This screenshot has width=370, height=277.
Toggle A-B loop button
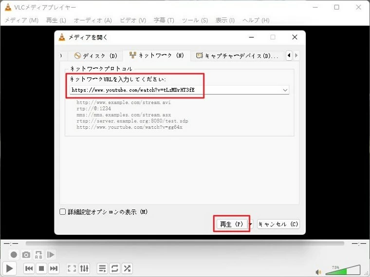pos(38,255)
